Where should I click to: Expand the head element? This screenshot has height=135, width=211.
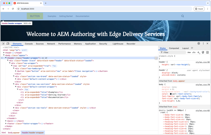pos(4,53)
